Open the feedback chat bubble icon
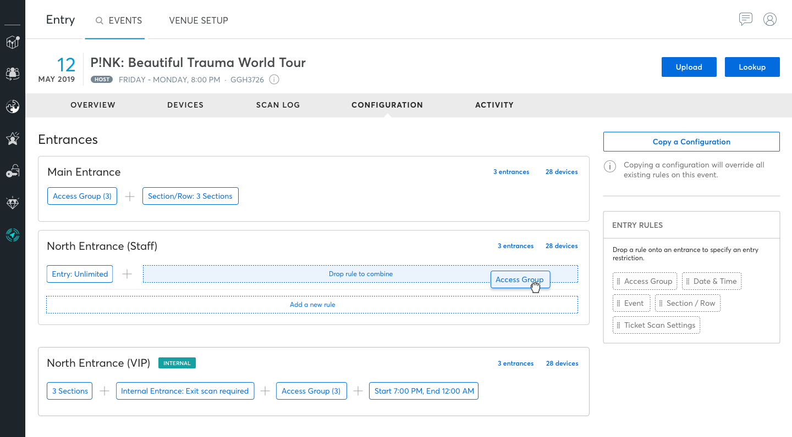The image size is (792, 437). [746, 19]
